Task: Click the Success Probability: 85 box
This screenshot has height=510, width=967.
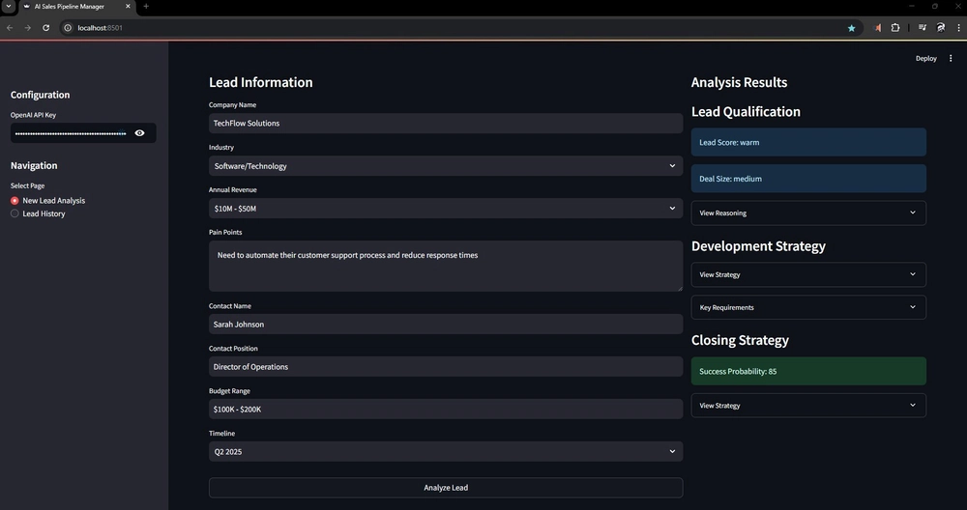Action: pos(808,372)
